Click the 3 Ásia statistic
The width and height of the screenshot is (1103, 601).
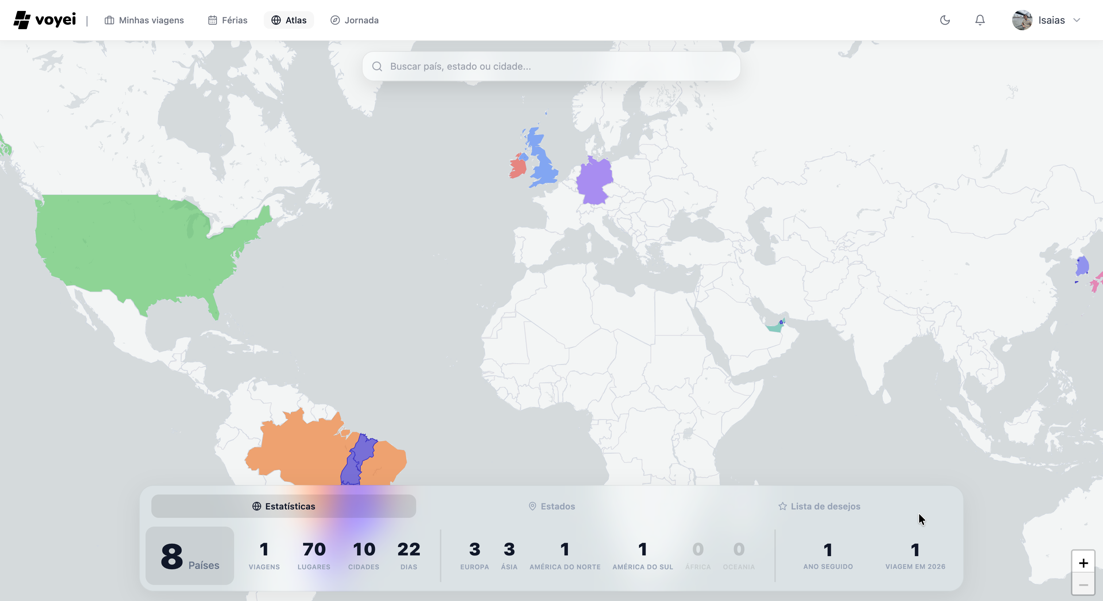509,556
